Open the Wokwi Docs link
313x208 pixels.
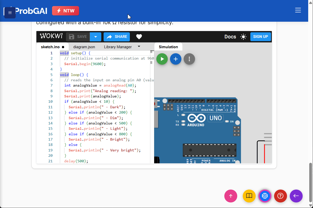(230, 37)
